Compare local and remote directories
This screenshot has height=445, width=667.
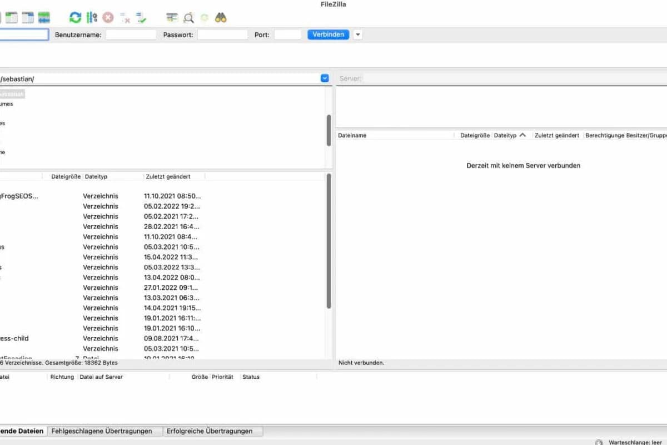[188, 17]
